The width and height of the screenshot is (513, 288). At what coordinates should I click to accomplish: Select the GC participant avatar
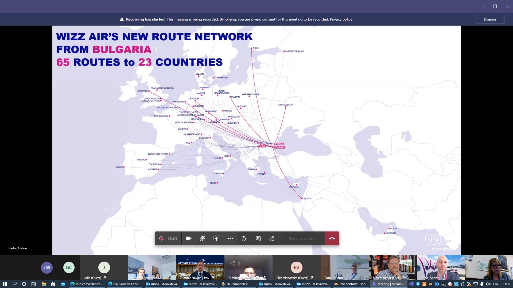click(69, 267)
